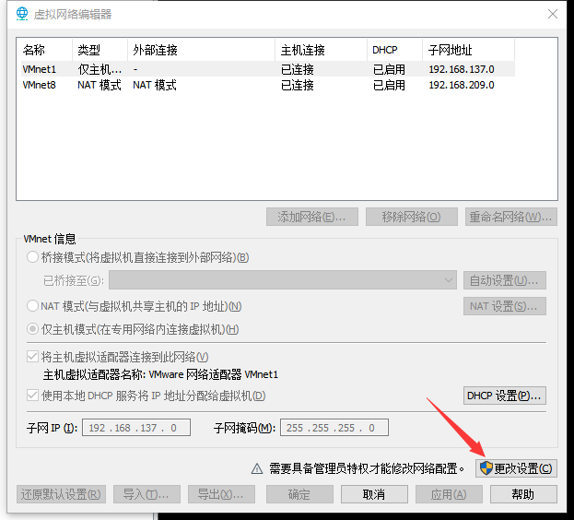The height and width of the screenshot is (520, 574).
Task: Click NAT 模式 type cell of VMnet8
Action: click(x=100, y=85)
